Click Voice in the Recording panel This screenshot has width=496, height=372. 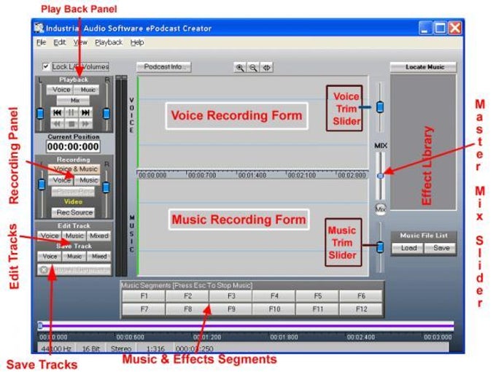point(61,180)
